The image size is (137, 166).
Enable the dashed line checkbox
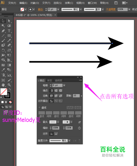pos(39,108)
